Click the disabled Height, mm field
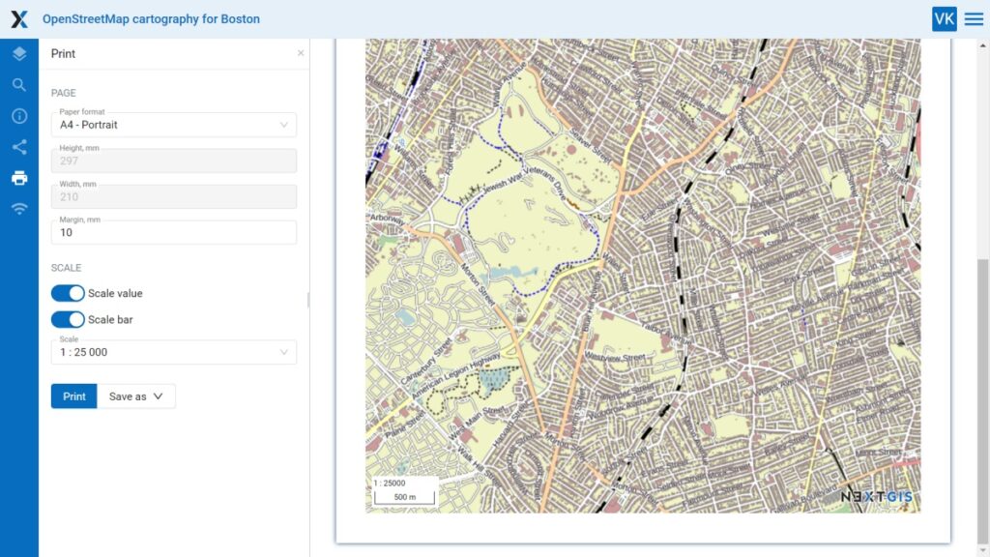The image size is (990, 557). point(174,161)
